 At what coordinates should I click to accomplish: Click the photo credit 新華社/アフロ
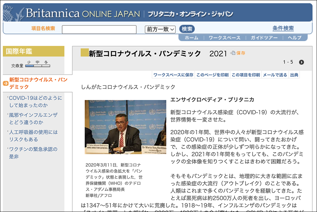99,196
